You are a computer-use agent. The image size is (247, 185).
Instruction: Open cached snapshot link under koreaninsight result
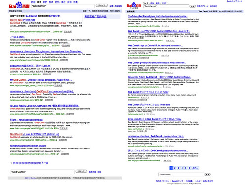[65, 154]
